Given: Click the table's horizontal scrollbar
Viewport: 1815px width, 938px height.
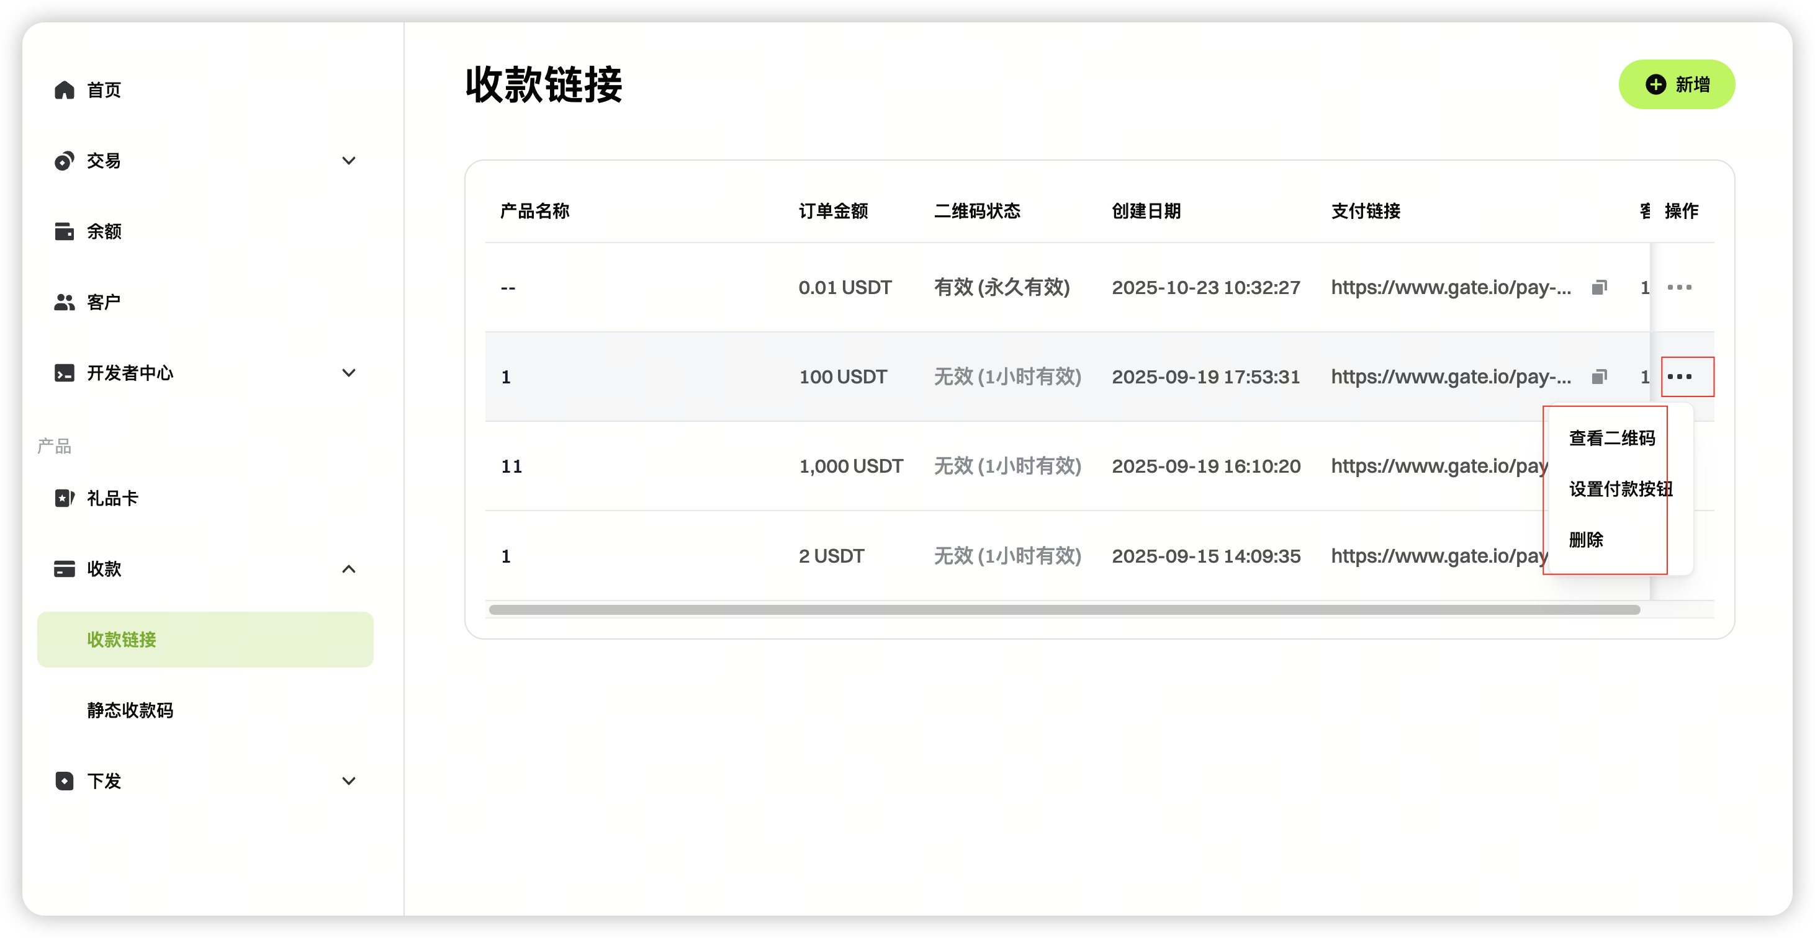Looking at the screenshot, I should [x=1064, y=610].
